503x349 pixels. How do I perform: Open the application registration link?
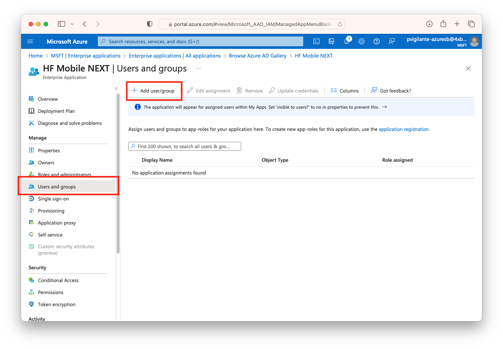pyautogui.click(x=404, y=129)
